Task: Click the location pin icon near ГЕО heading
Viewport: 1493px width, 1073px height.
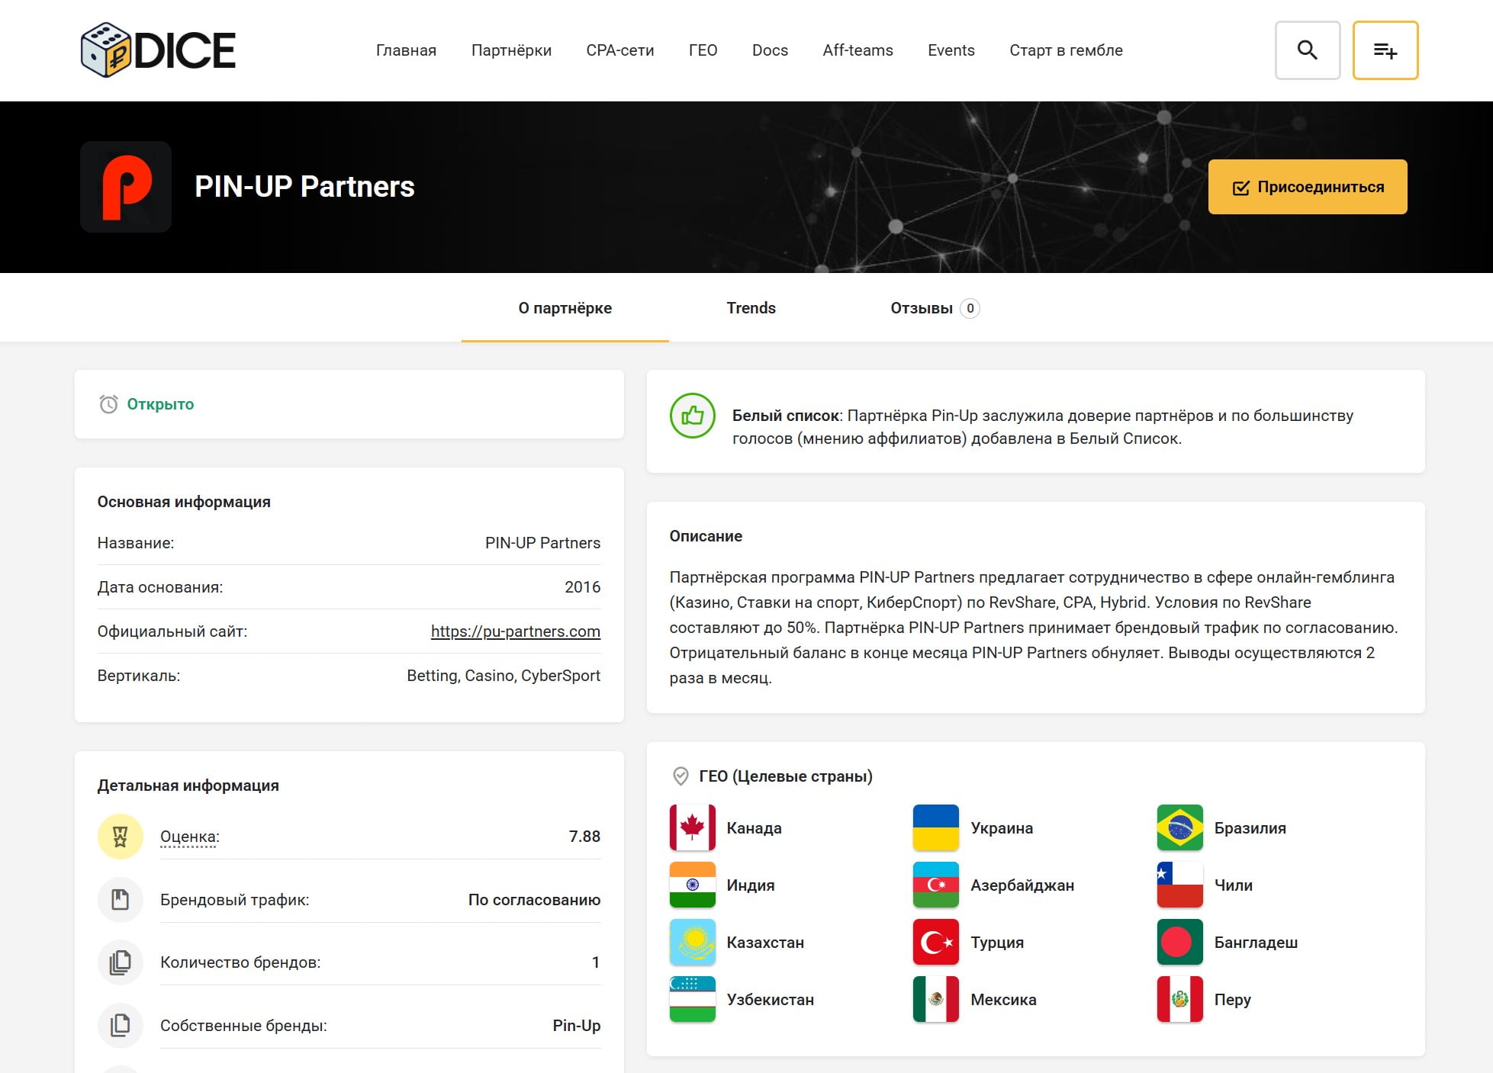Action: 681,776
